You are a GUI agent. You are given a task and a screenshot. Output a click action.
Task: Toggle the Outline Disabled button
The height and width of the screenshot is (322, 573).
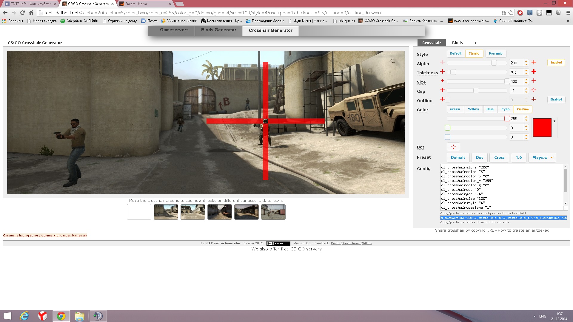[x=556, y=100]
